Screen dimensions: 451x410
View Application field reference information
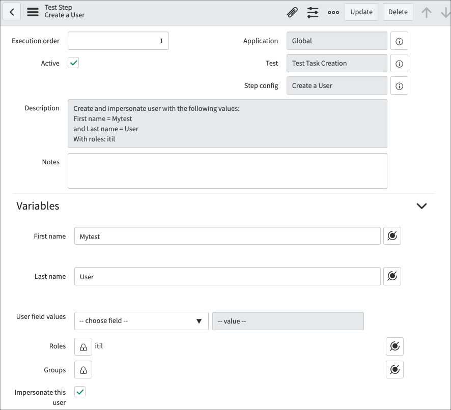399,41
